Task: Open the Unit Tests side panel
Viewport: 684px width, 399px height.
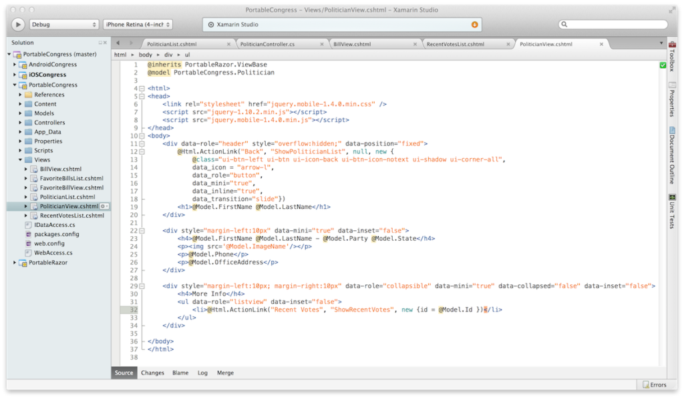Action: (672, 212)
